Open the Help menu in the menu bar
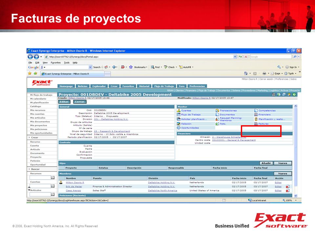The image size is (315, 236). (x=75, y=63)
